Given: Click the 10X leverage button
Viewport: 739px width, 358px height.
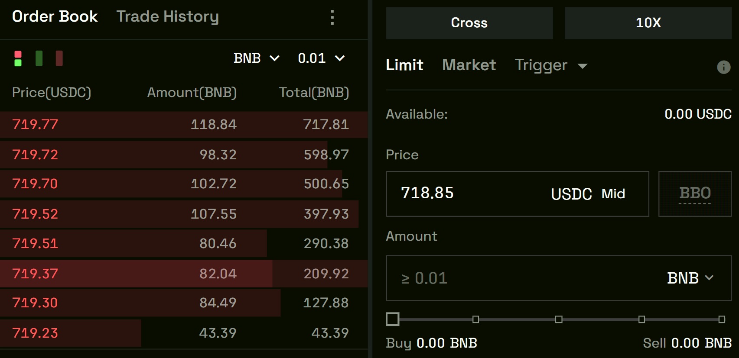Looking at the screenshot, I should click(648, 23).
